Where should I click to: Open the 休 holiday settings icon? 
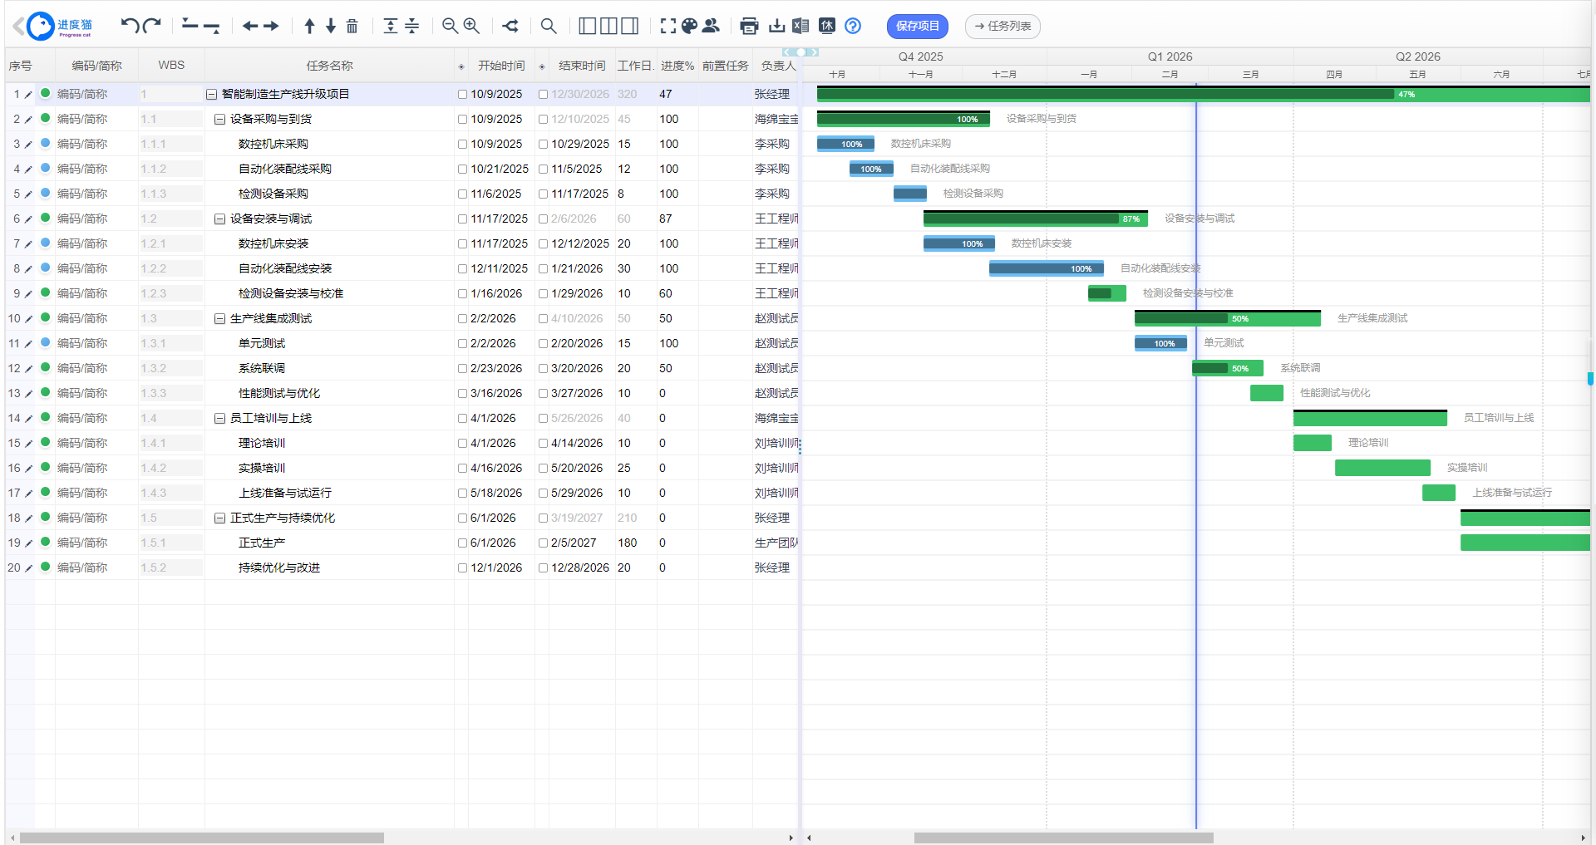(x=827, y=26)
